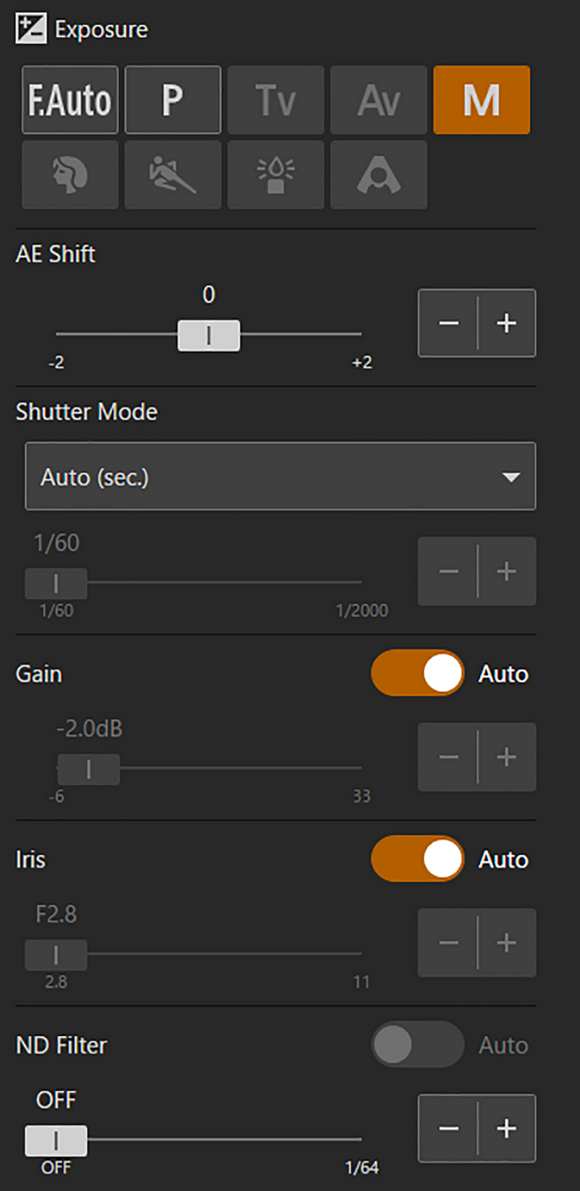Turn off Iris Auto toggle
Viewport: 580px width, 1191px height.
(418, 859)
